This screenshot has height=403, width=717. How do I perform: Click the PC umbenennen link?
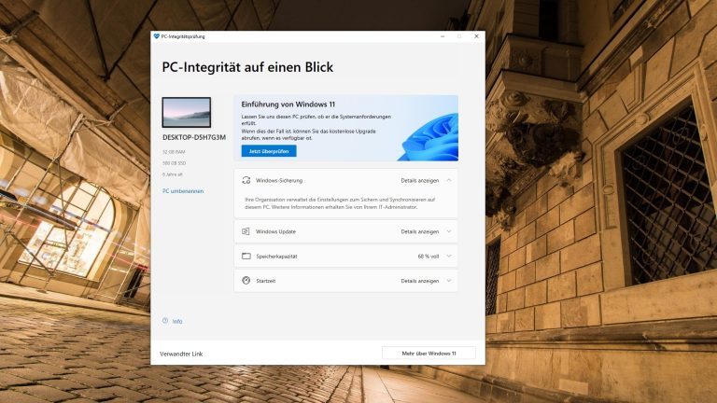click(183, 191)
